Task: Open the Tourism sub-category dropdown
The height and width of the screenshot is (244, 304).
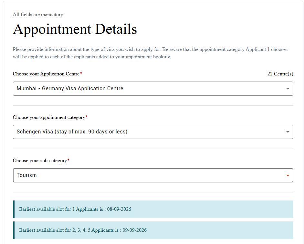Action: point(153,175)
